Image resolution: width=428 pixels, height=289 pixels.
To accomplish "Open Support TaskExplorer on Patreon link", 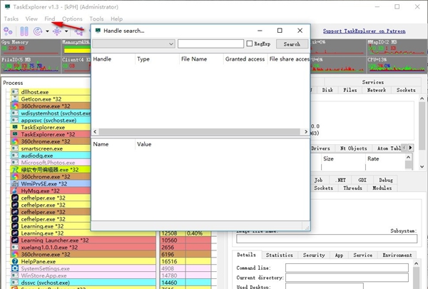I will [x=364, y=31].
